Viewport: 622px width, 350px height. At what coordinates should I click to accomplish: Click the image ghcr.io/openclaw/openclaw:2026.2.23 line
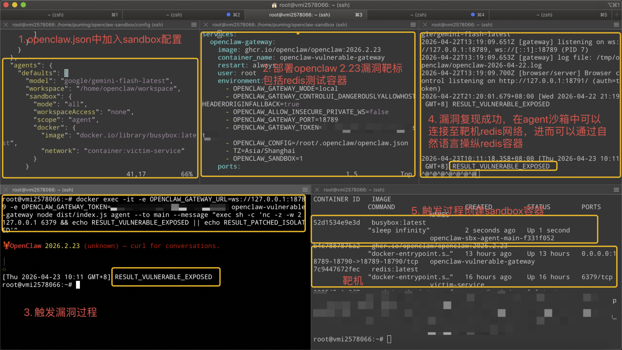[x=299, y=50]
